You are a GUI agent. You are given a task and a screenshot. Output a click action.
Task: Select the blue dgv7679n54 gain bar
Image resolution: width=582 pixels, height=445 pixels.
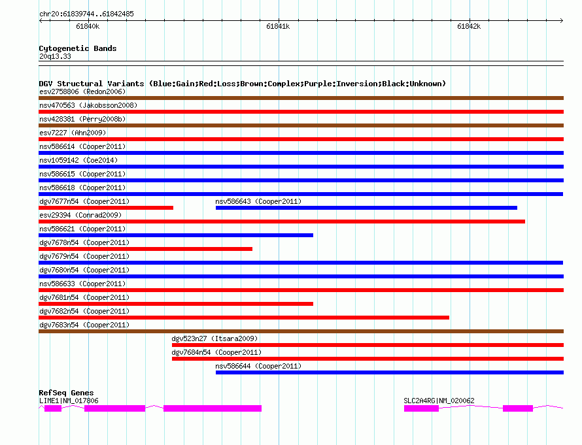(301, 263)
